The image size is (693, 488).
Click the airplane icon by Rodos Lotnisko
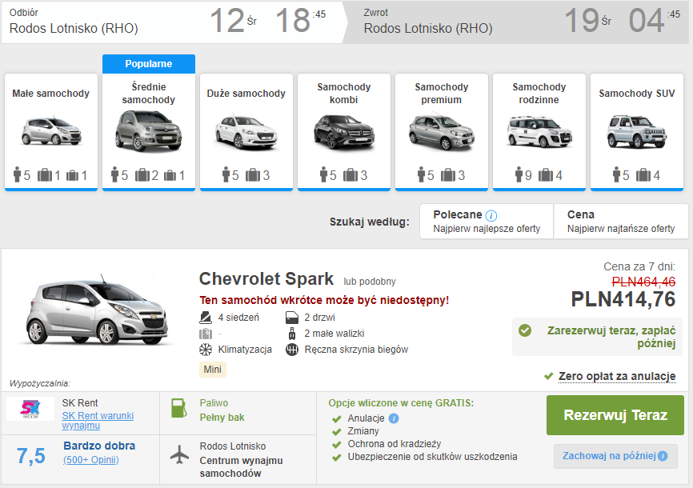point(181,454)
